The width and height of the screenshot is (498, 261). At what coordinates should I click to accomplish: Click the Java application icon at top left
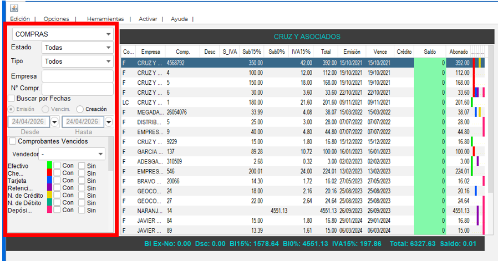pos(14,8)
